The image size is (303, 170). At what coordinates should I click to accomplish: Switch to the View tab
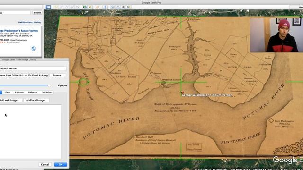pos(7,93)
